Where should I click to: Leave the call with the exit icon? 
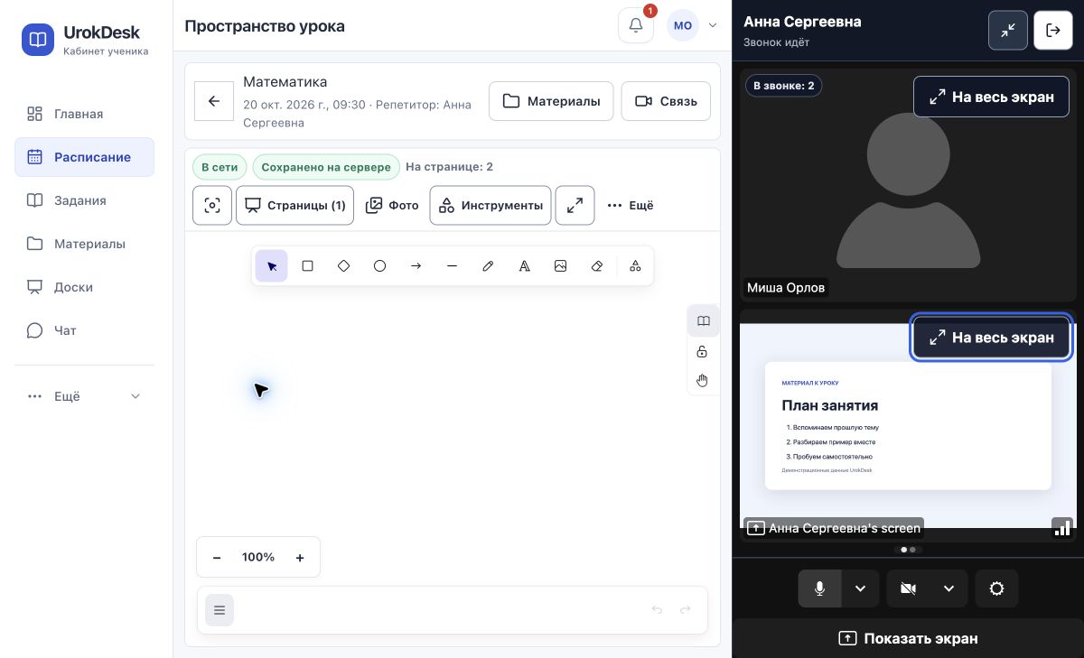[1053, 30]
